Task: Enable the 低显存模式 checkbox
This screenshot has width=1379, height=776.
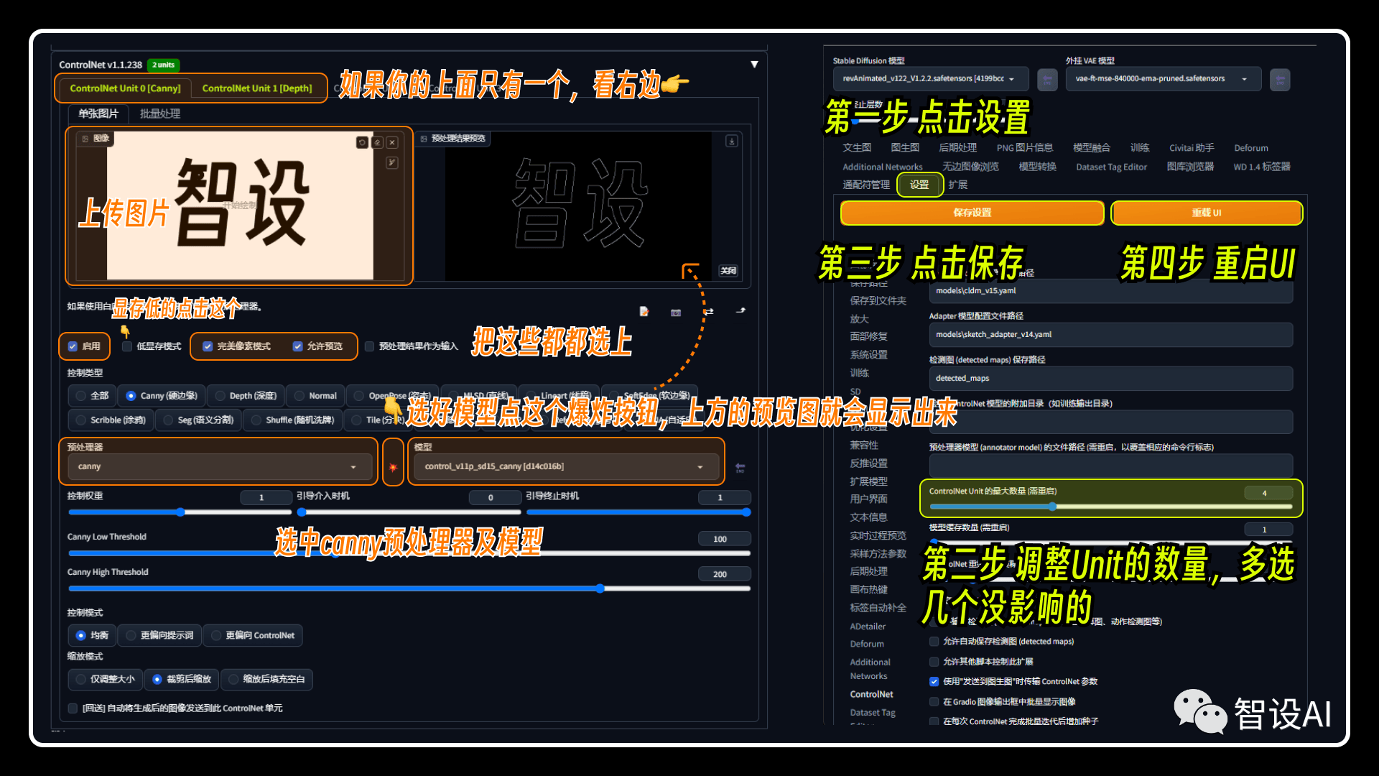Action: click(126, 346)
